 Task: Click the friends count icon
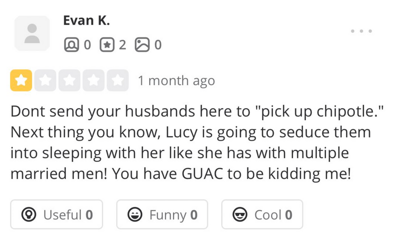pyautogui.click(x=71, y=45)
